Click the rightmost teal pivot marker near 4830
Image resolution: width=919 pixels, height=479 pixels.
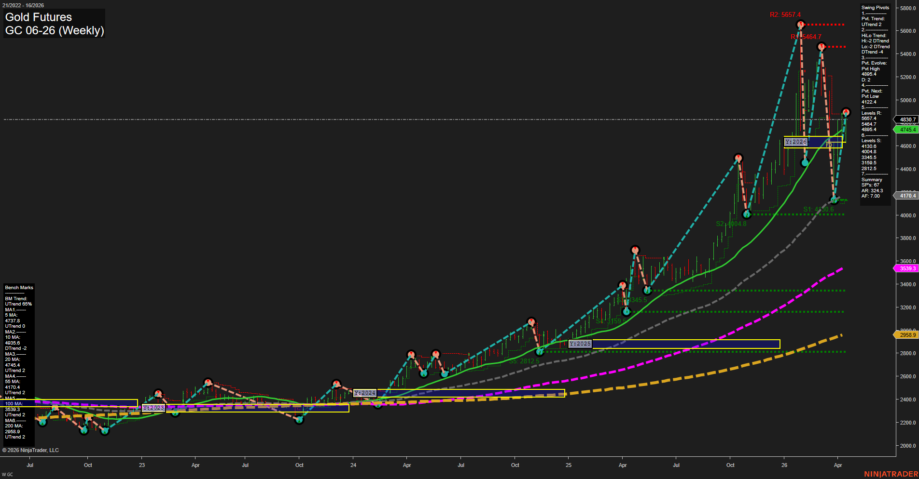pyautogui.click(x=846, y=112)
